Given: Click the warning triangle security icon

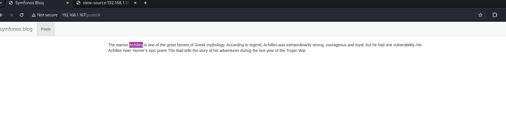Looking at the screenshot, I should click(34, 15).
